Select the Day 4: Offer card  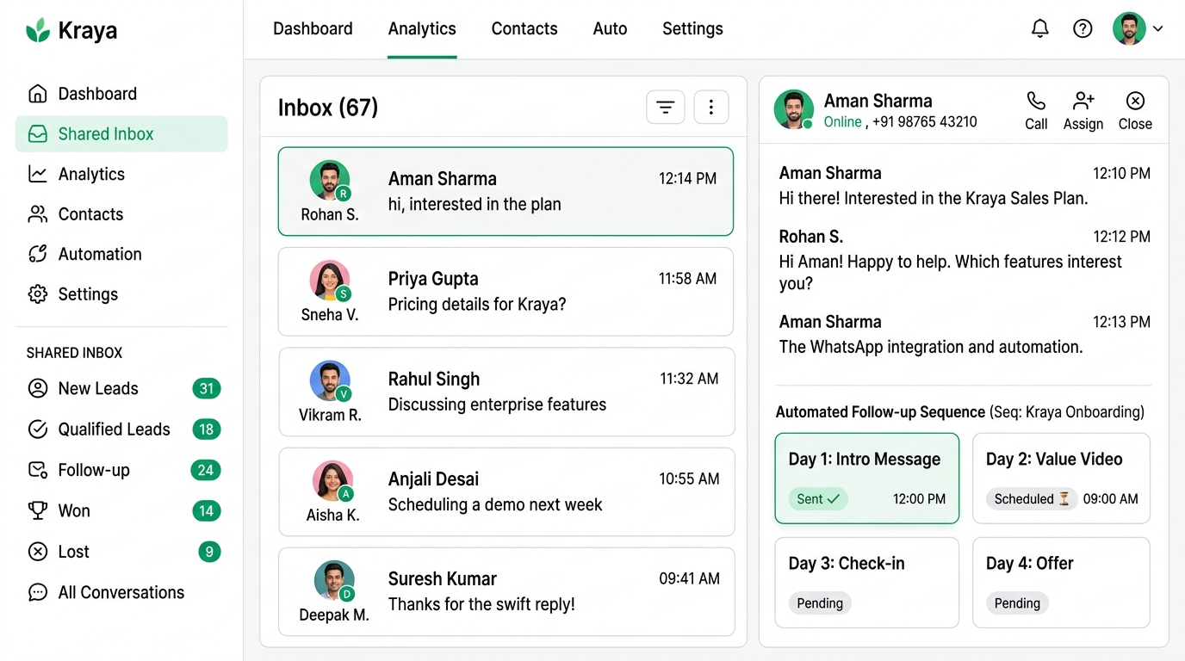tap(1061, 583)
